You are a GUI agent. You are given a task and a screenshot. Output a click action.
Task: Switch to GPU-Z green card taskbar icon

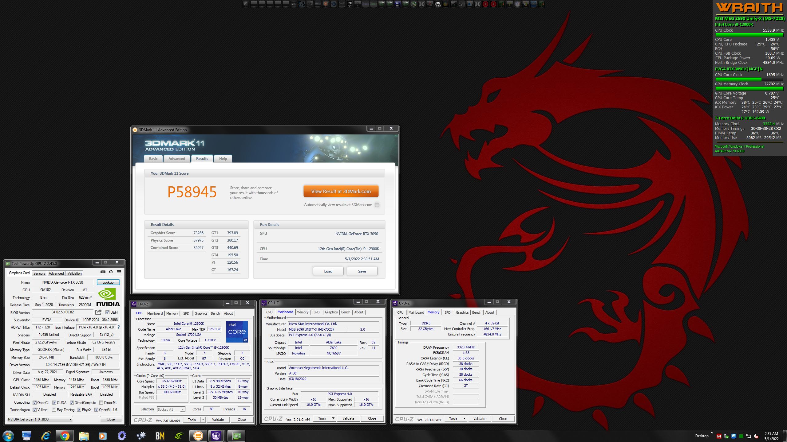pyautogui.click(x=236, y=436)
